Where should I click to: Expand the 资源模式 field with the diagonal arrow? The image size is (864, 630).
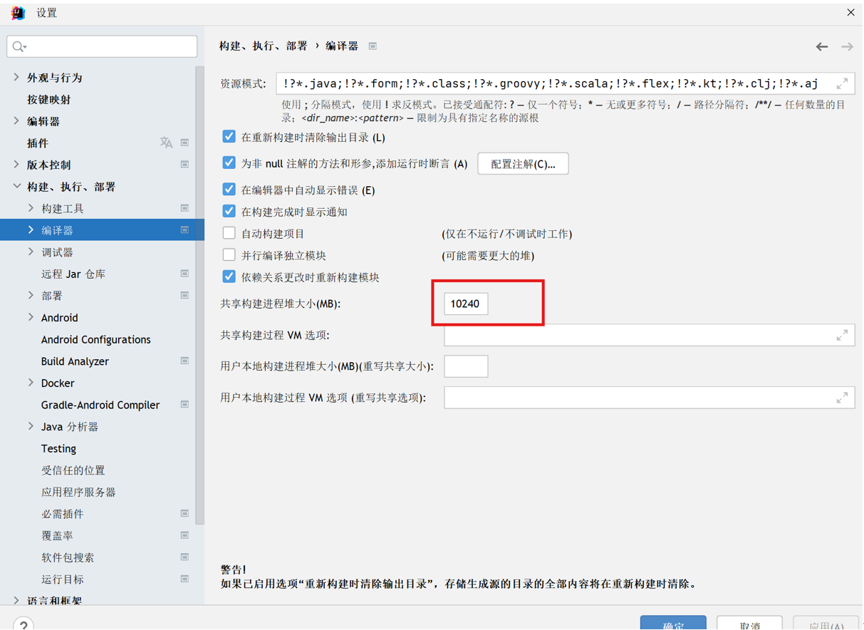[841, 83]
